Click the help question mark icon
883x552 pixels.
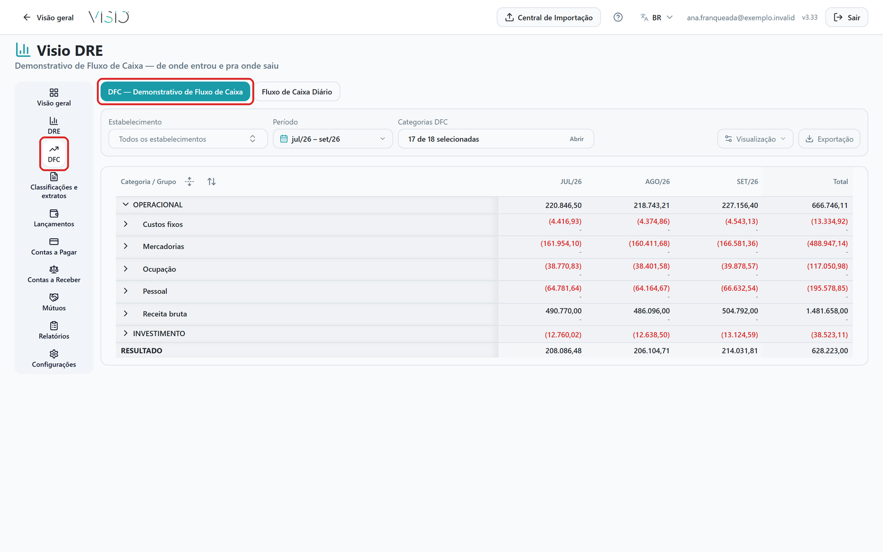(x=618, y=17)
